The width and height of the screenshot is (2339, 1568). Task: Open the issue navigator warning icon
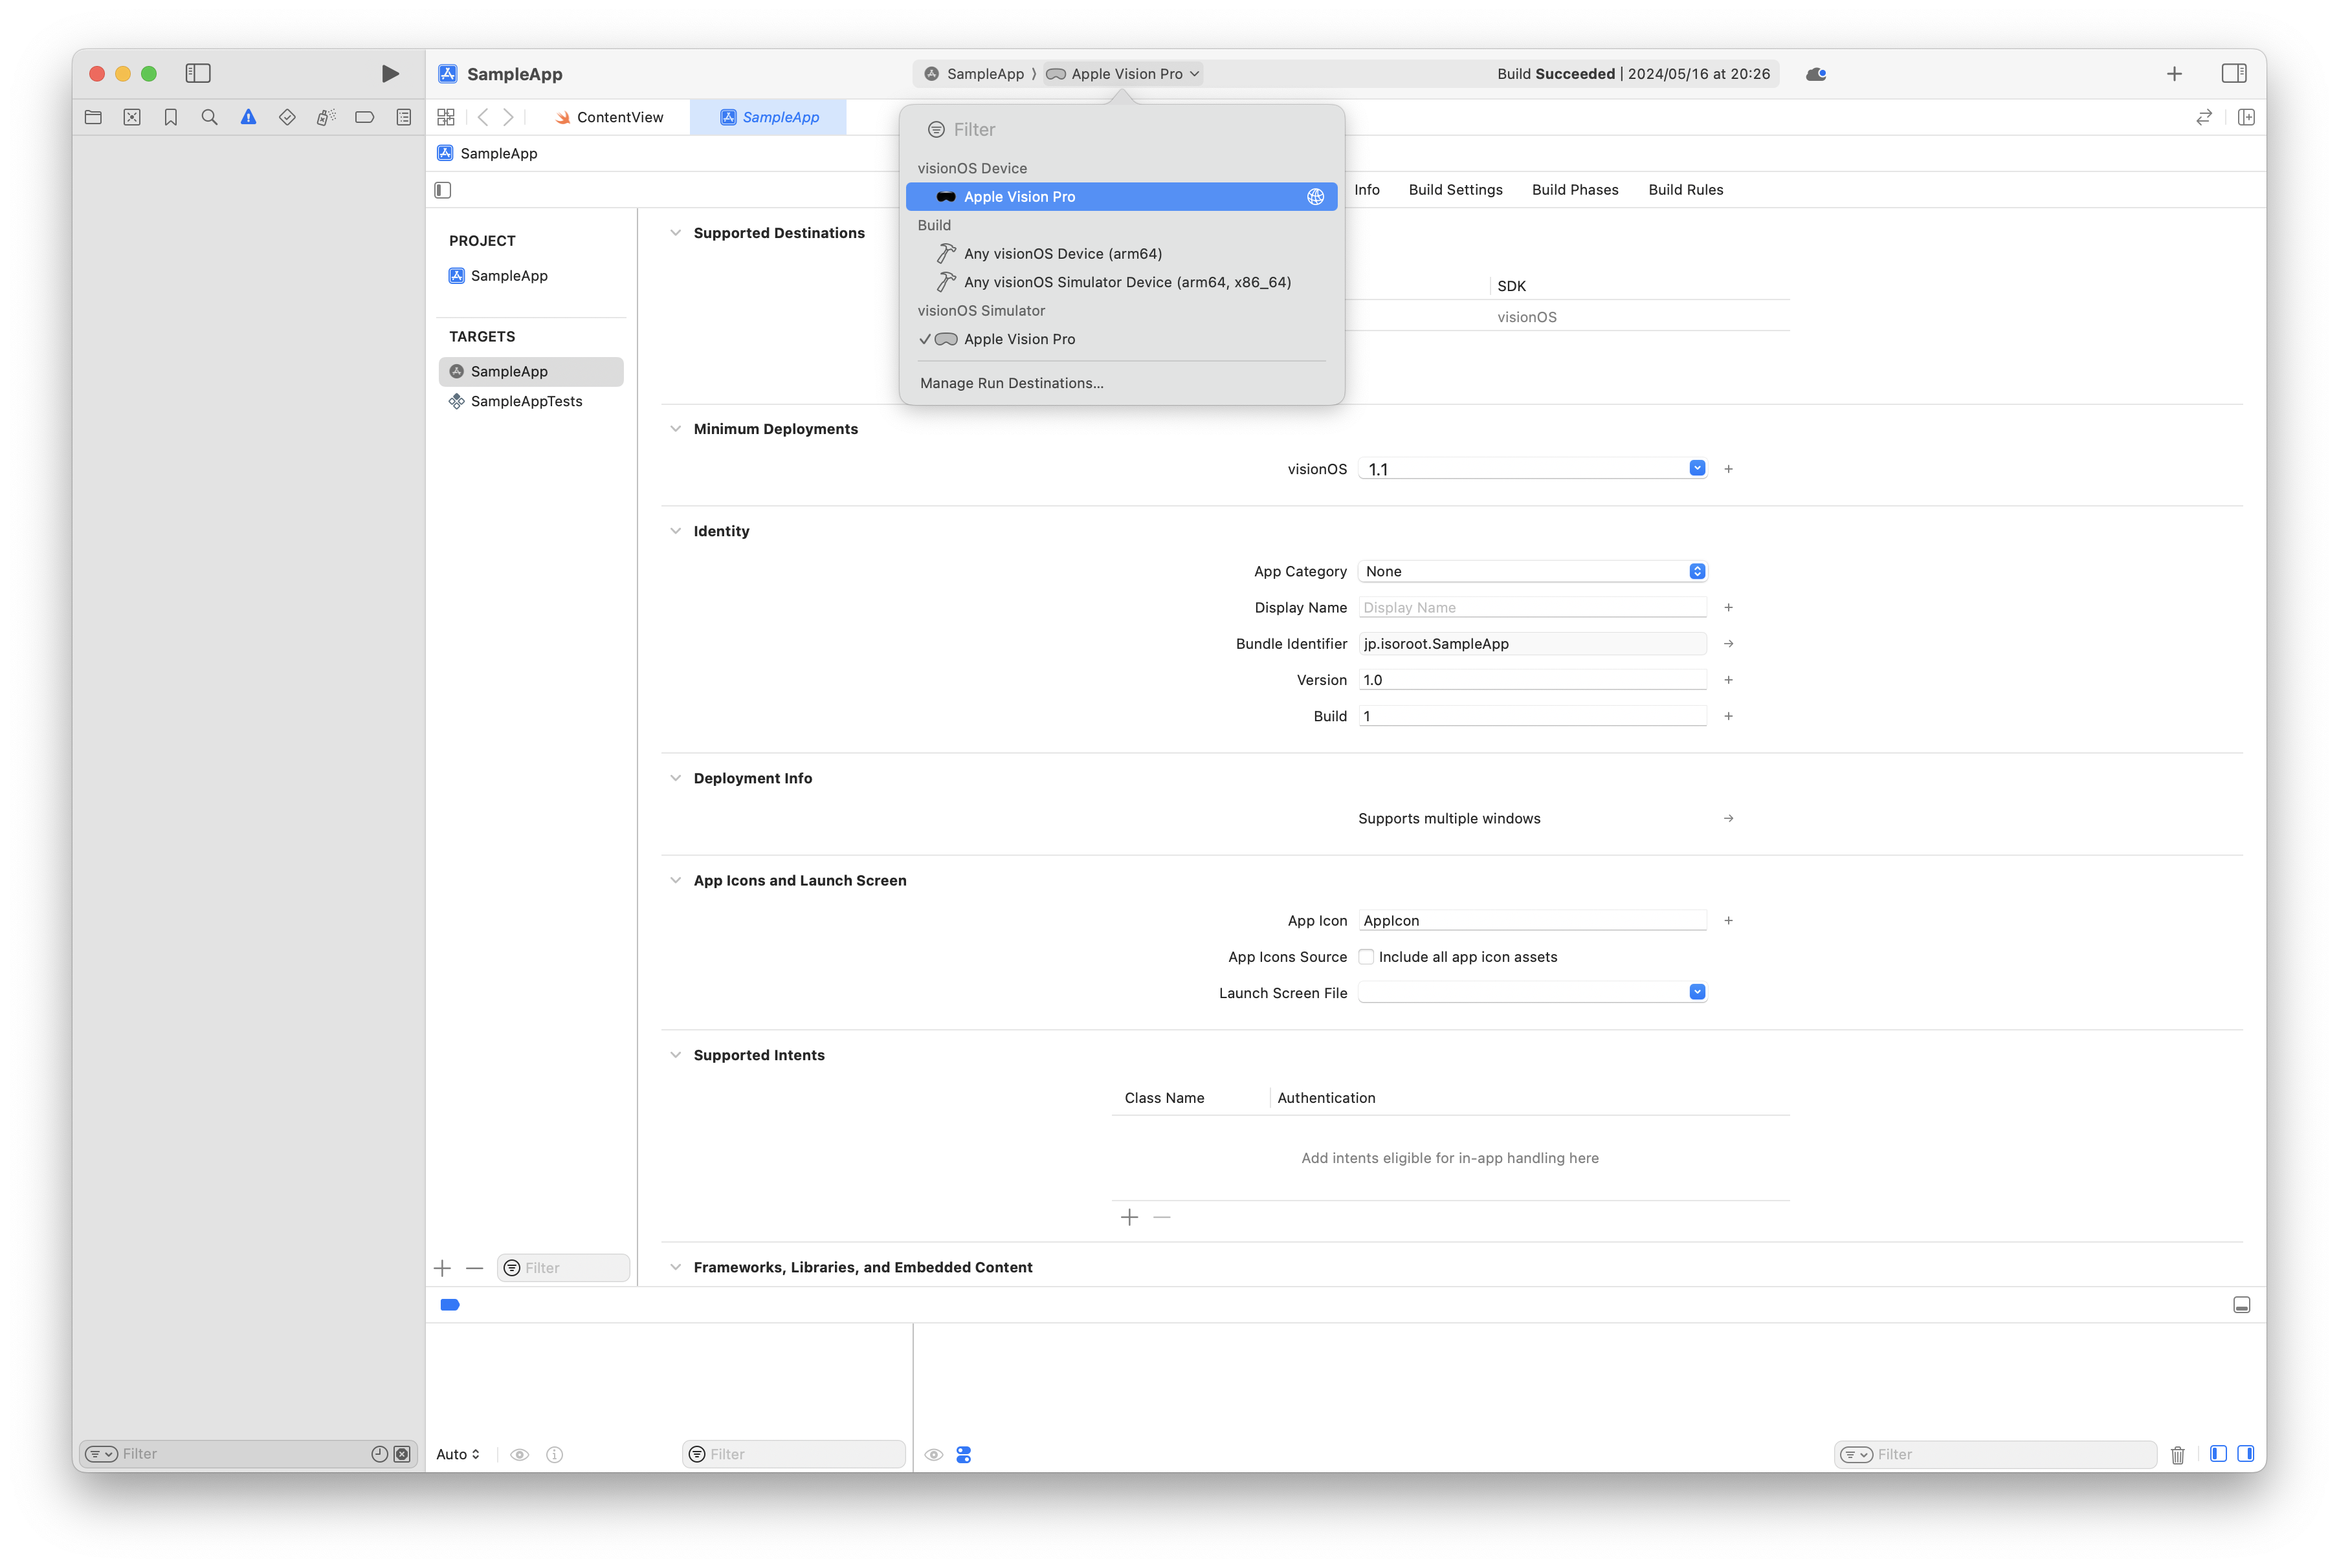(248, 117)
